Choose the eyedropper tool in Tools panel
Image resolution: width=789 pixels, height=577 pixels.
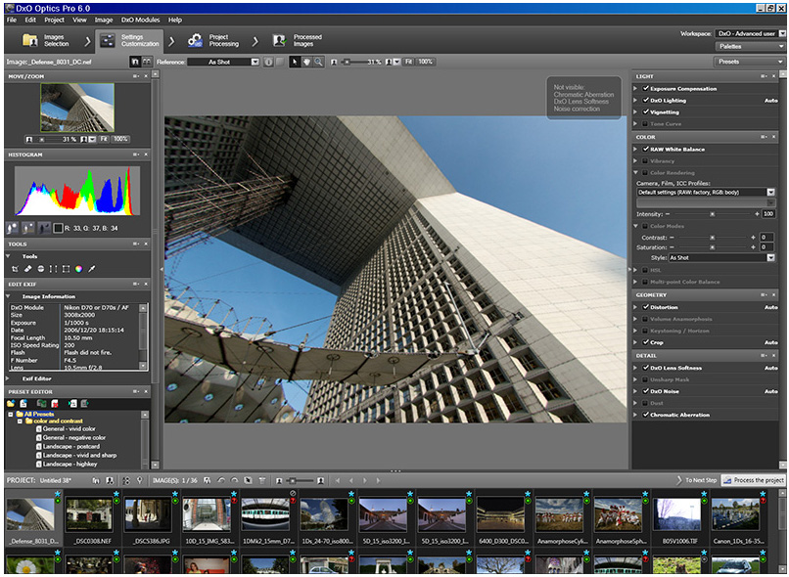pos(91,268)
